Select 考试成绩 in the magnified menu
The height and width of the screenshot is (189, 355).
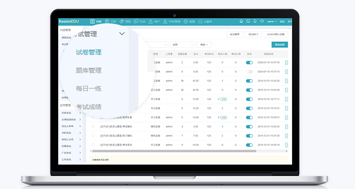click(x=88, y=107)
